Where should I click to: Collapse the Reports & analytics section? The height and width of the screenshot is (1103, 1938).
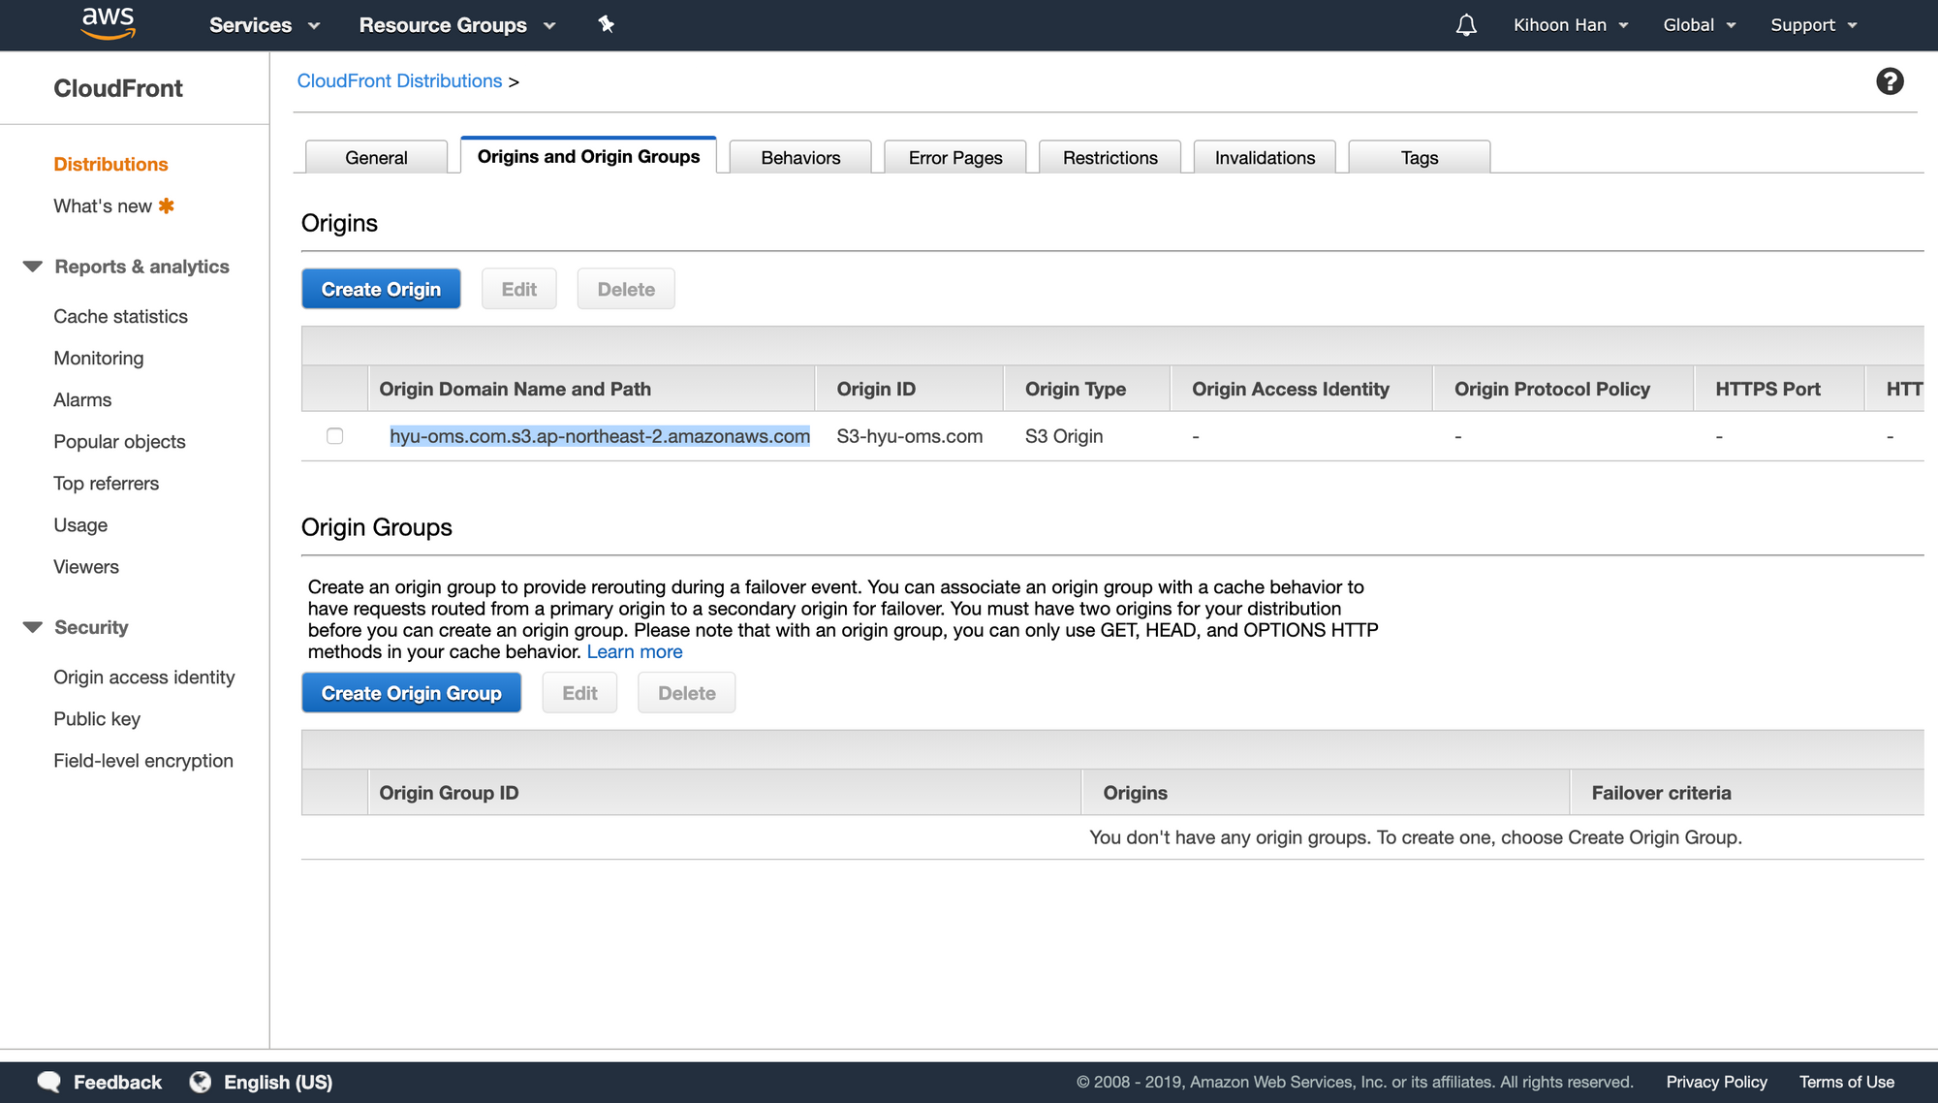[x=33, y=267]
